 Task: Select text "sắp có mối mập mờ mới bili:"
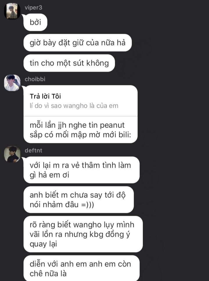[x=80, y=135]
